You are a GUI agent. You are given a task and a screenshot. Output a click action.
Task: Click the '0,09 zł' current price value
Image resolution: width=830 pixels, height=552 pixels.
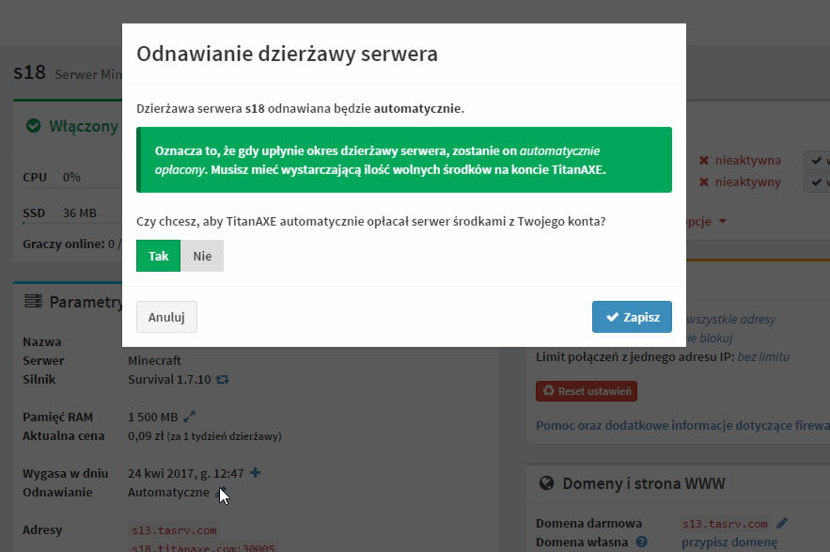tap(146, 436)
